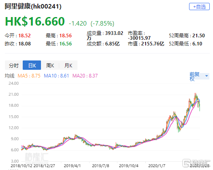Click the 18.00 y-axis label
Viewport: 213px width, 170px height.
(x=13, y=105)
